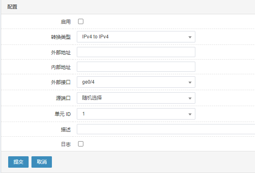Image resolution: width=255 pixels, height=173 pixels.
Task: Click the 单元 ID field label
Action: click(63, 114)
